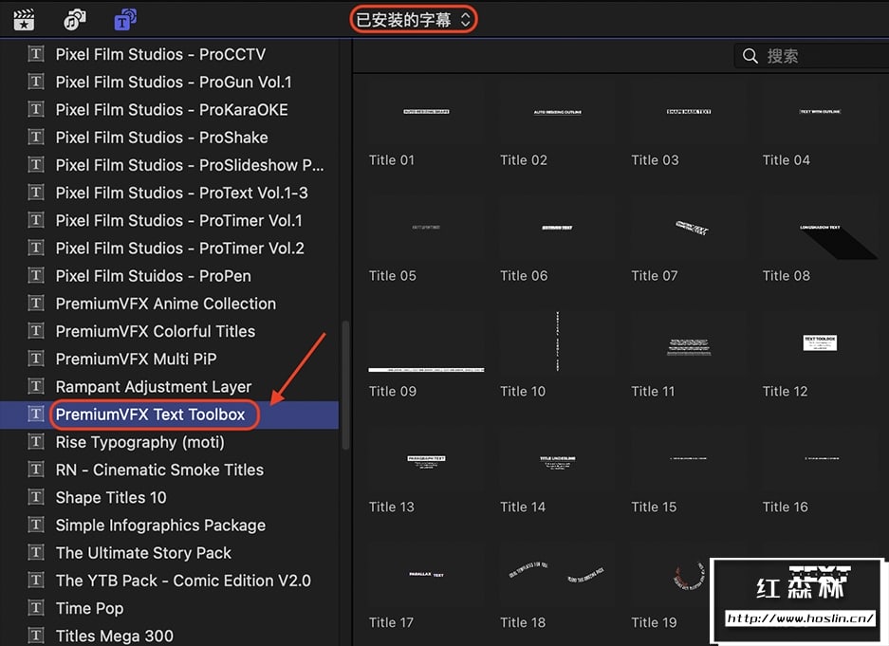This screenshot has width=889, height=646.
Task: Open the Libraries sidebar clapperboard icon
Action: coord(24,20)
